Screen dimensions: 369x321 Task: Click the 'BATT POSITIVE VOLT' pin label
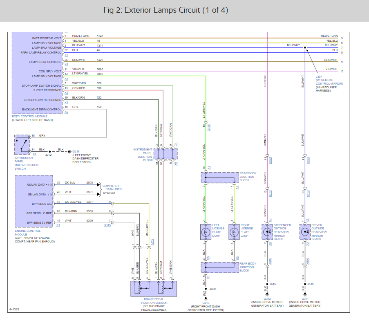coord(47,38)
